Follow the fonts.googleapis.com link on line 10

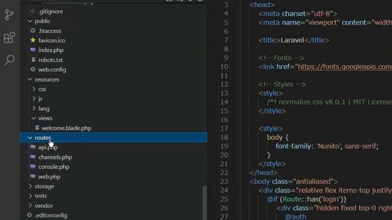pos(345,67)
